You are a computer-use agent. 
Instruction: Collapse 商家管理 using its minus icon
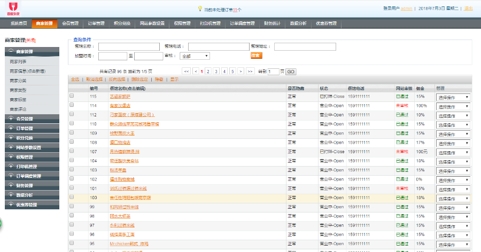(x=11, y=52)
